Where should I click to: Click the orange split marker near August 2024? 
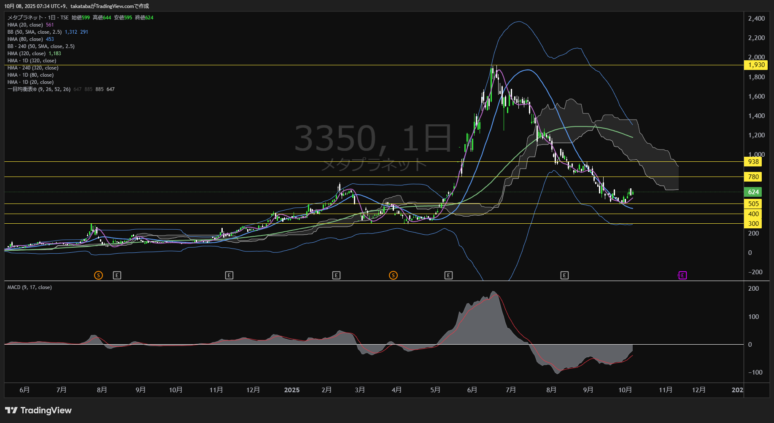pyautogui.click(x=98, y=276)
